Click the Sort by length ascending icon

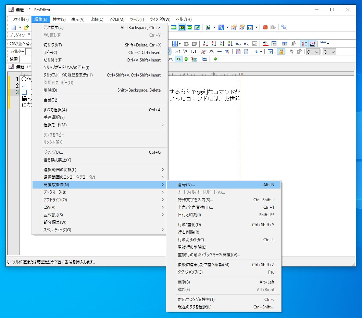point(238,43)
